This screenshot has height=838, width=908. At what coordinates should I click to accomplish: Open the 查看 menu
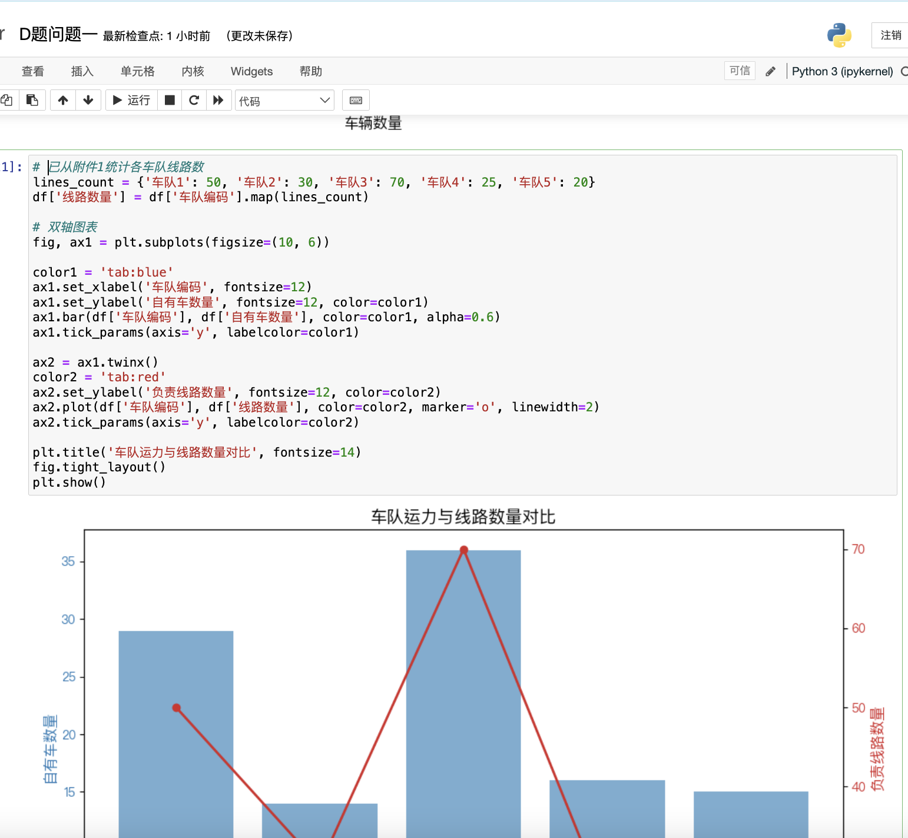pos(33,71)
